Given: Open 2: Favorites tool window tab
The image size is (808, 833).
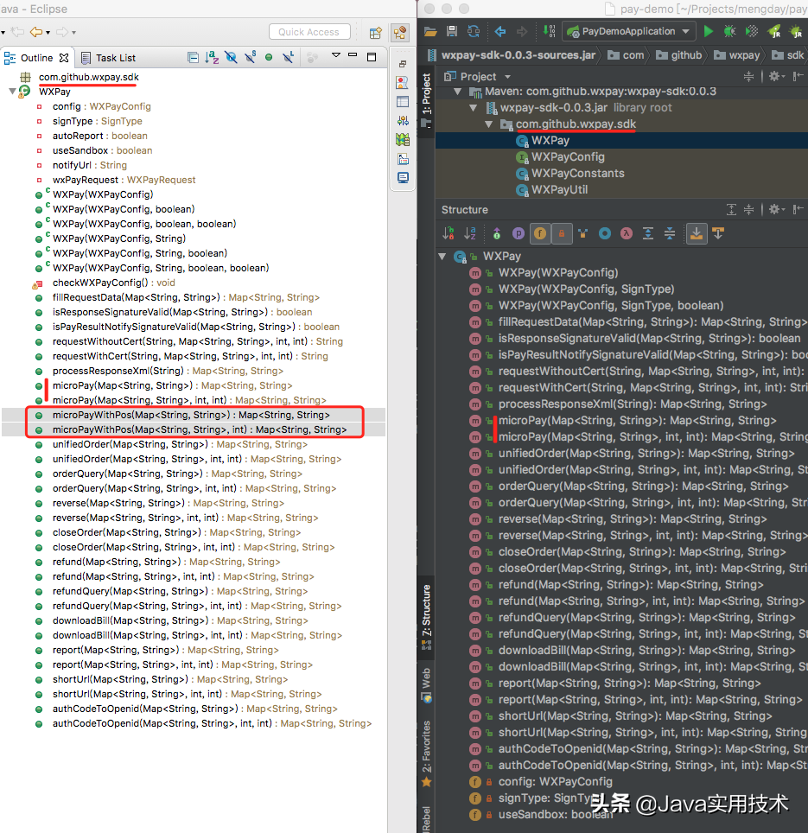Looking at the screenshot, I should [427, 753].
